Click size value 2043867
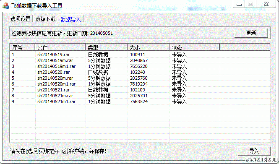 pos(139,60)
